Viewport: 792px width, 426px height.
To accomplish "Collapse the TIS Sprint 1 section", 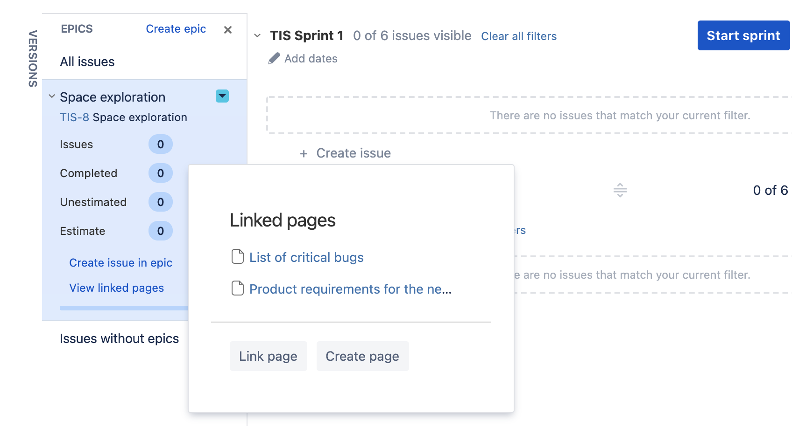I will click(257, 36).
